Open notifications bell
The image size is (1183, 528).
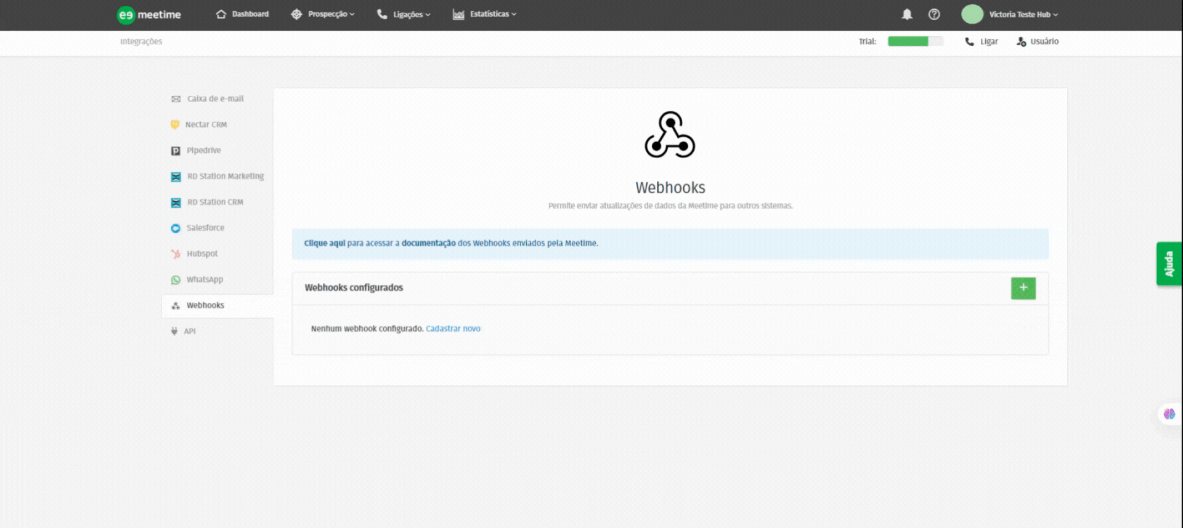[907, 14]
